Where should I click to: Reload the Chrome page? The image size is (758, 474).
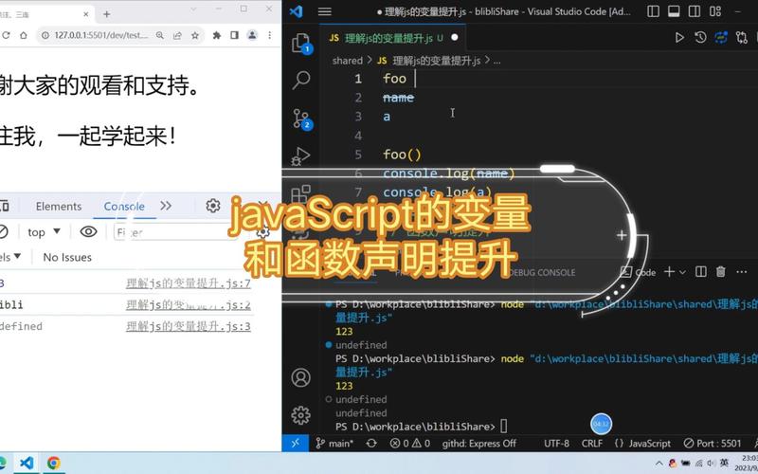6,35
